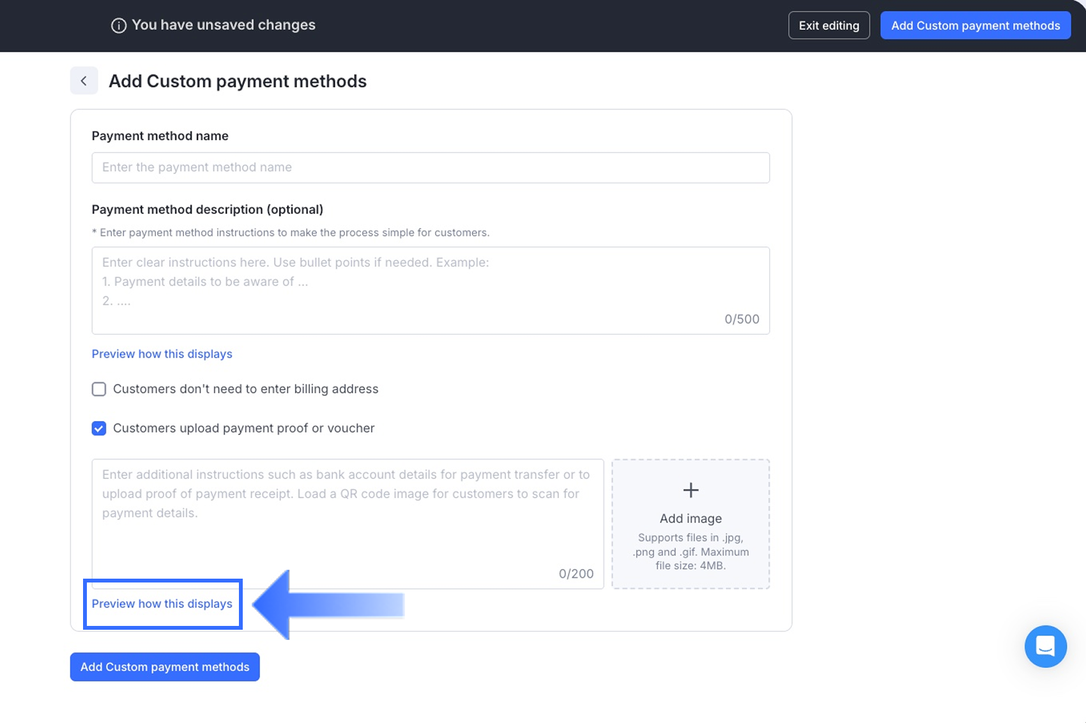Focus the payment method name field
Screen dimensions: 1086x723
click(430, 167)
